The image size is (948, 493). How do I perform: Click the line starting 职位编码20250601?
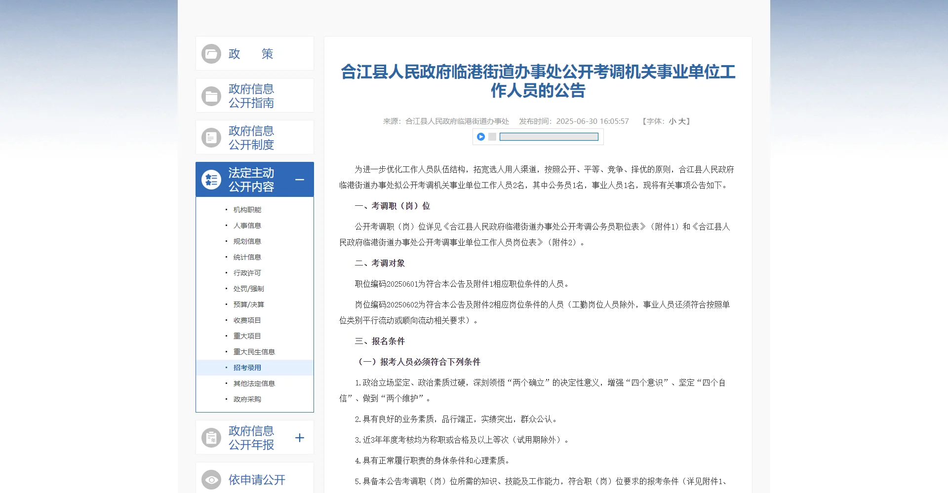(x=463, y=284)
